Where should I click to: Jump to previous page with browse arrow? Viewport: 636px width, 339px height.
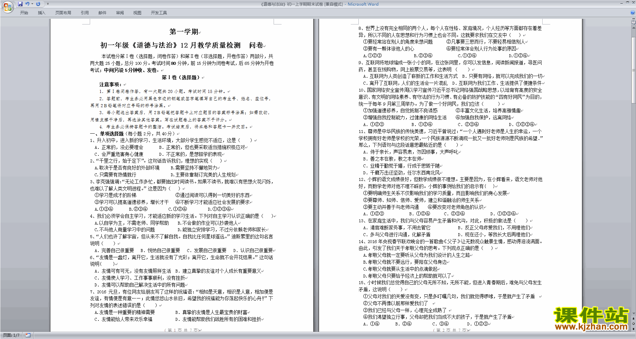coord(634,319)
